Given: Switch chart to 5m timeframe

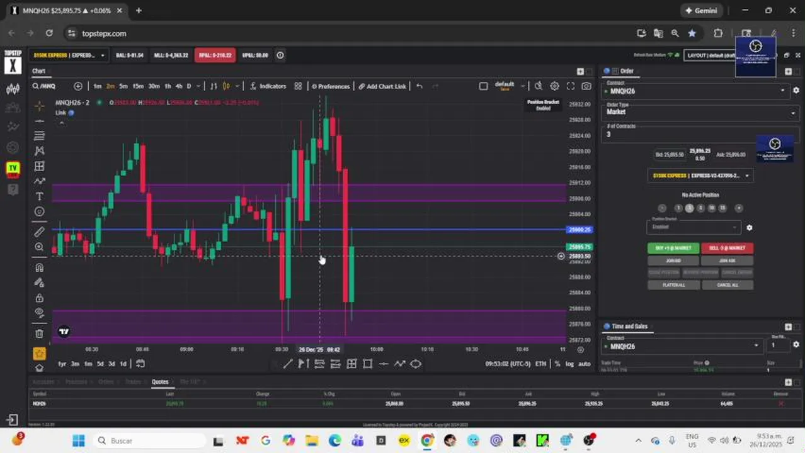Looking at the screenshot, I should click(x=123, y=86).
